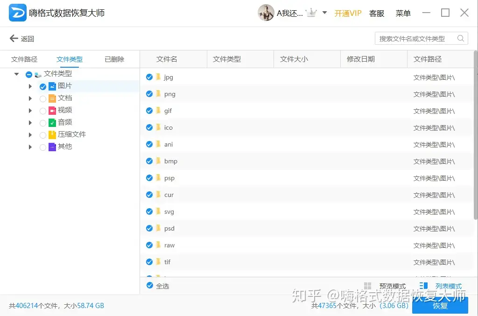Viewport: 478px width, 316px height.
Task: Click the VIP crown icon
Action: [311, 13]
